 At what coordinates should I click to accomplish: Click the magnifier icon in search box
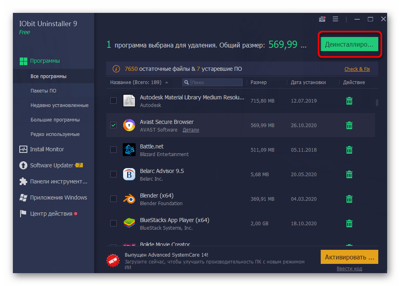186,82
